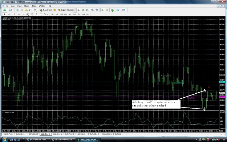Launch the MetaEditor icon
This screenshot has height=142, width=227.
coord(54,10)
